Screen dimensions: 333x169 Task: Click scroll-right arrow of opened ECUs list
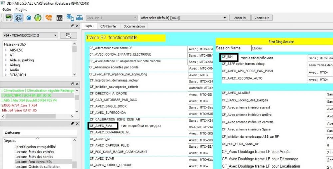pyautogui.click(x=72, y=116)
